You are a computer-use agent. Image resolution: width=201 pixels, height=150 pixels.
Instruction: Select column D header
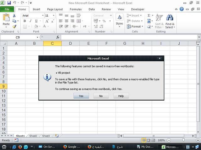pos(70,43)
